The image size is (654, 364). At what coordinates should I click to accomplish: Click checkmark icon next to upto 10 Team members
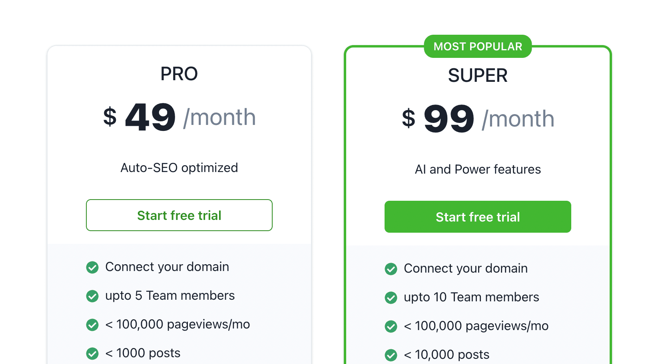391,298
